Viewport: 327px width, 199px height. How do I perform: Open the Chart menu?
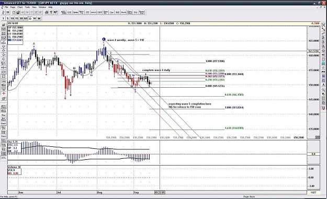(20, 7)
